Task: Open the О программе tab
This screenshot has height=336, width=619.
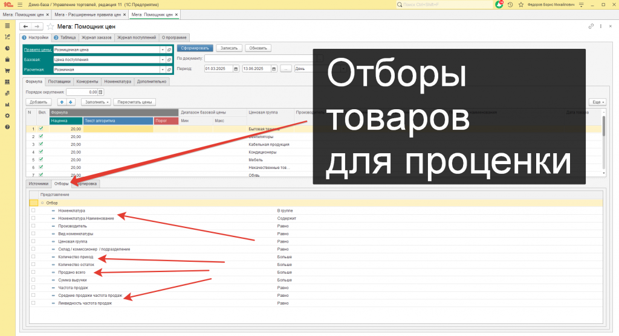Action: pyautogui.click(x=174, y=37)
